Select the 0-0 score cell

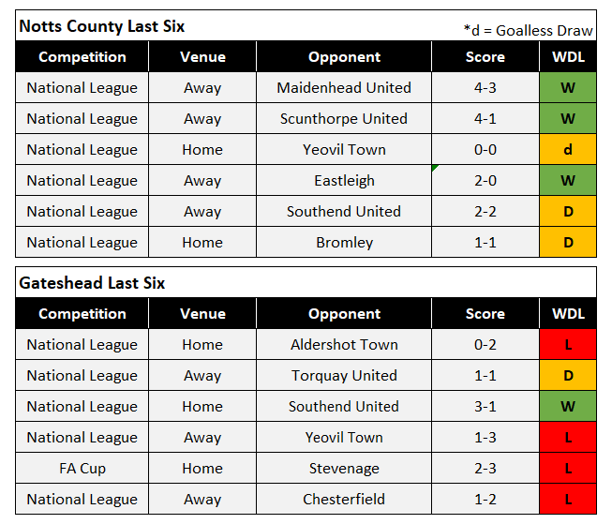click(485, 150)
